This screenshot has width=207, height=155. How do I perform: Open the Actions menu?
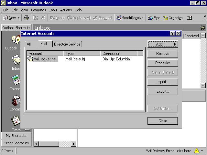(x=66, y=10)
